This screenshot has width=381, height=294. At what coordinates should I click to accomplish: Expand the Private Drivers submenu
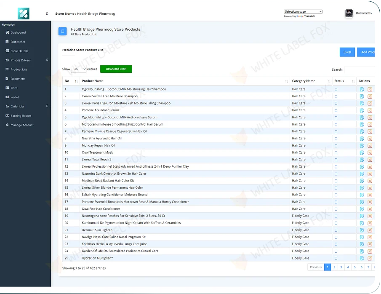(x=47, y=60)
